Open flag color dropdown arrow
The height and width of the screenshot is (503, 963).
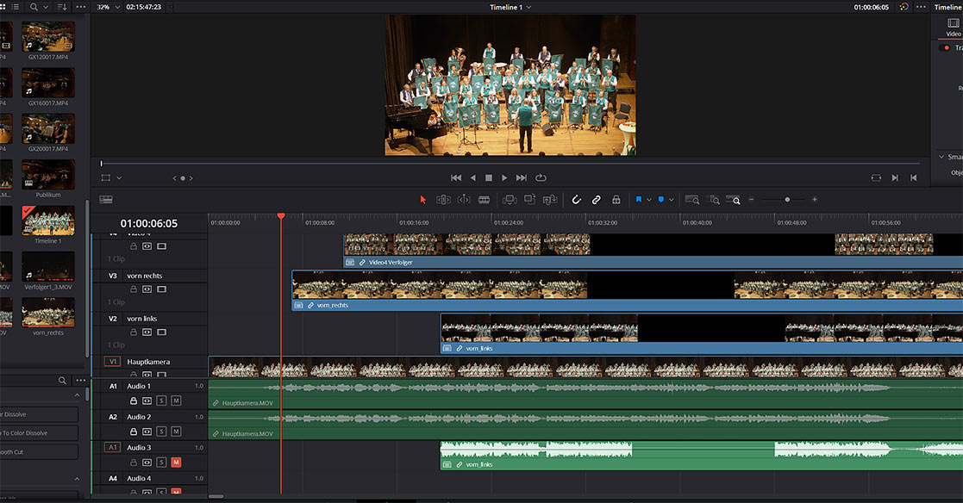[649, 199]
